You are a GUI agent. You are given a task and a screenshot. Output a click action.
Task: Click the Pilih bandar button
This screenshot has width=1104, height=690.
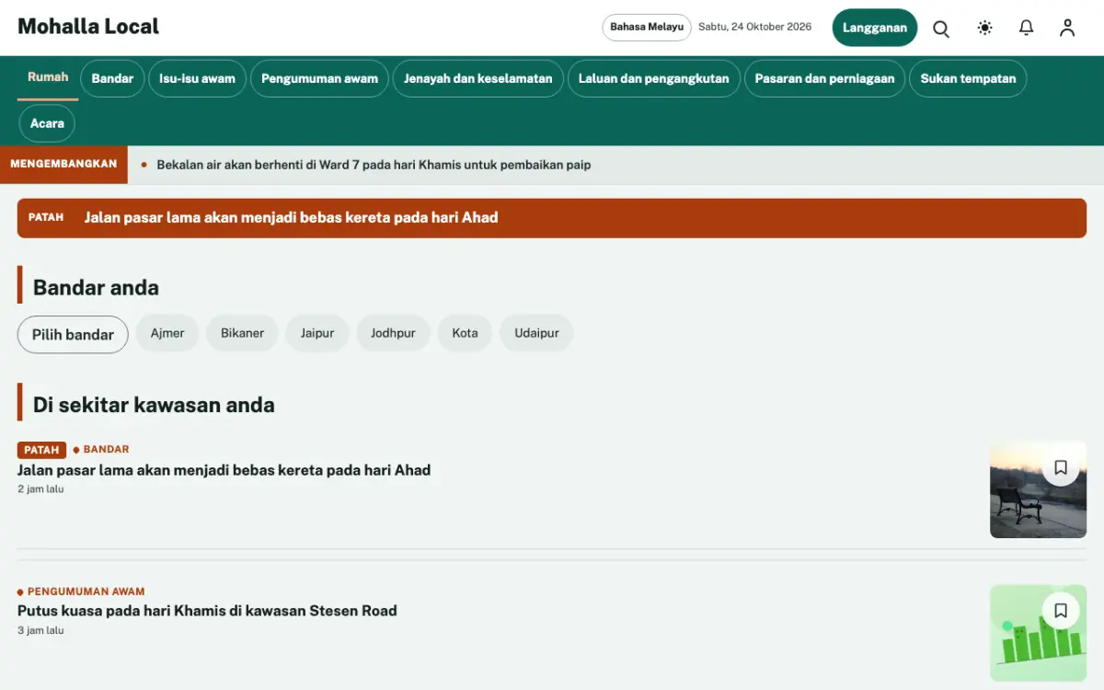point(73,334)
